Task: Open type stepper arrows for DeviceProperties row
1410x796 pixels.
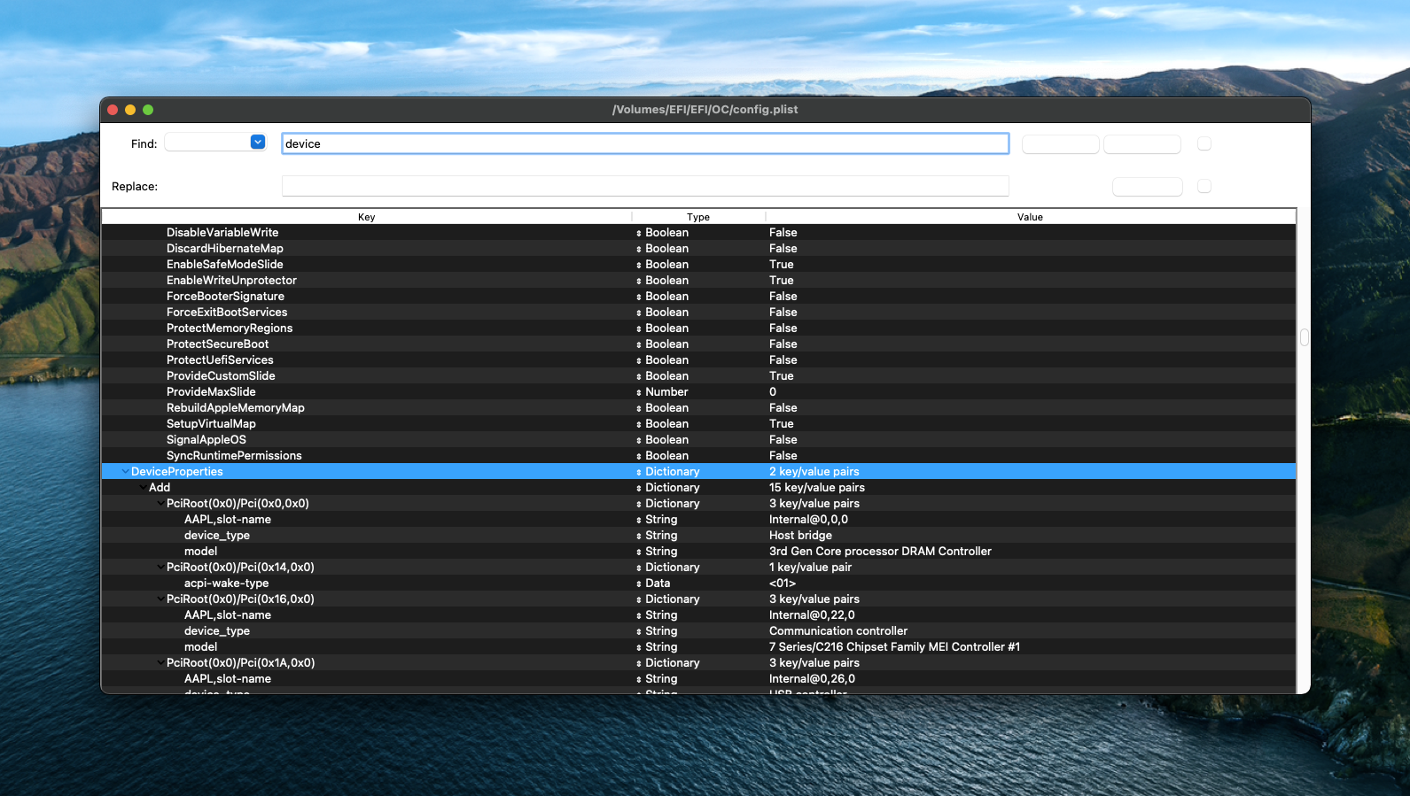Action: tap(639, 472)
